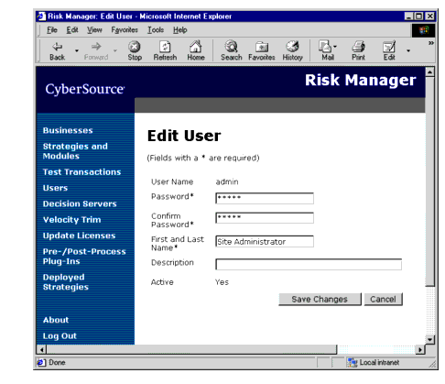Viewport: 445px width, 384px height.
Task: Click the Windows logo throbber icon
Action: point(423,30)
